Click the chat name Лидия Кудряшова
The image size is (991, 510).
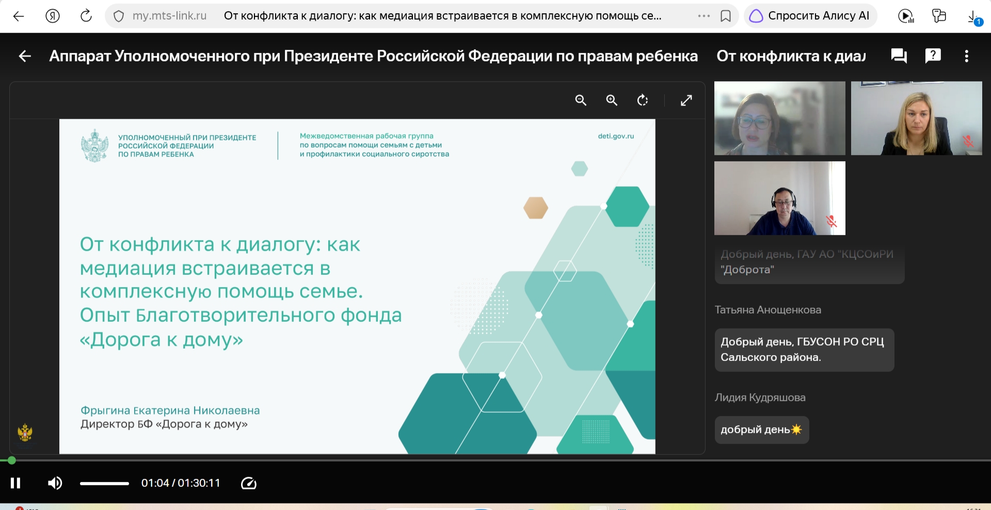(x=760, y=398)
